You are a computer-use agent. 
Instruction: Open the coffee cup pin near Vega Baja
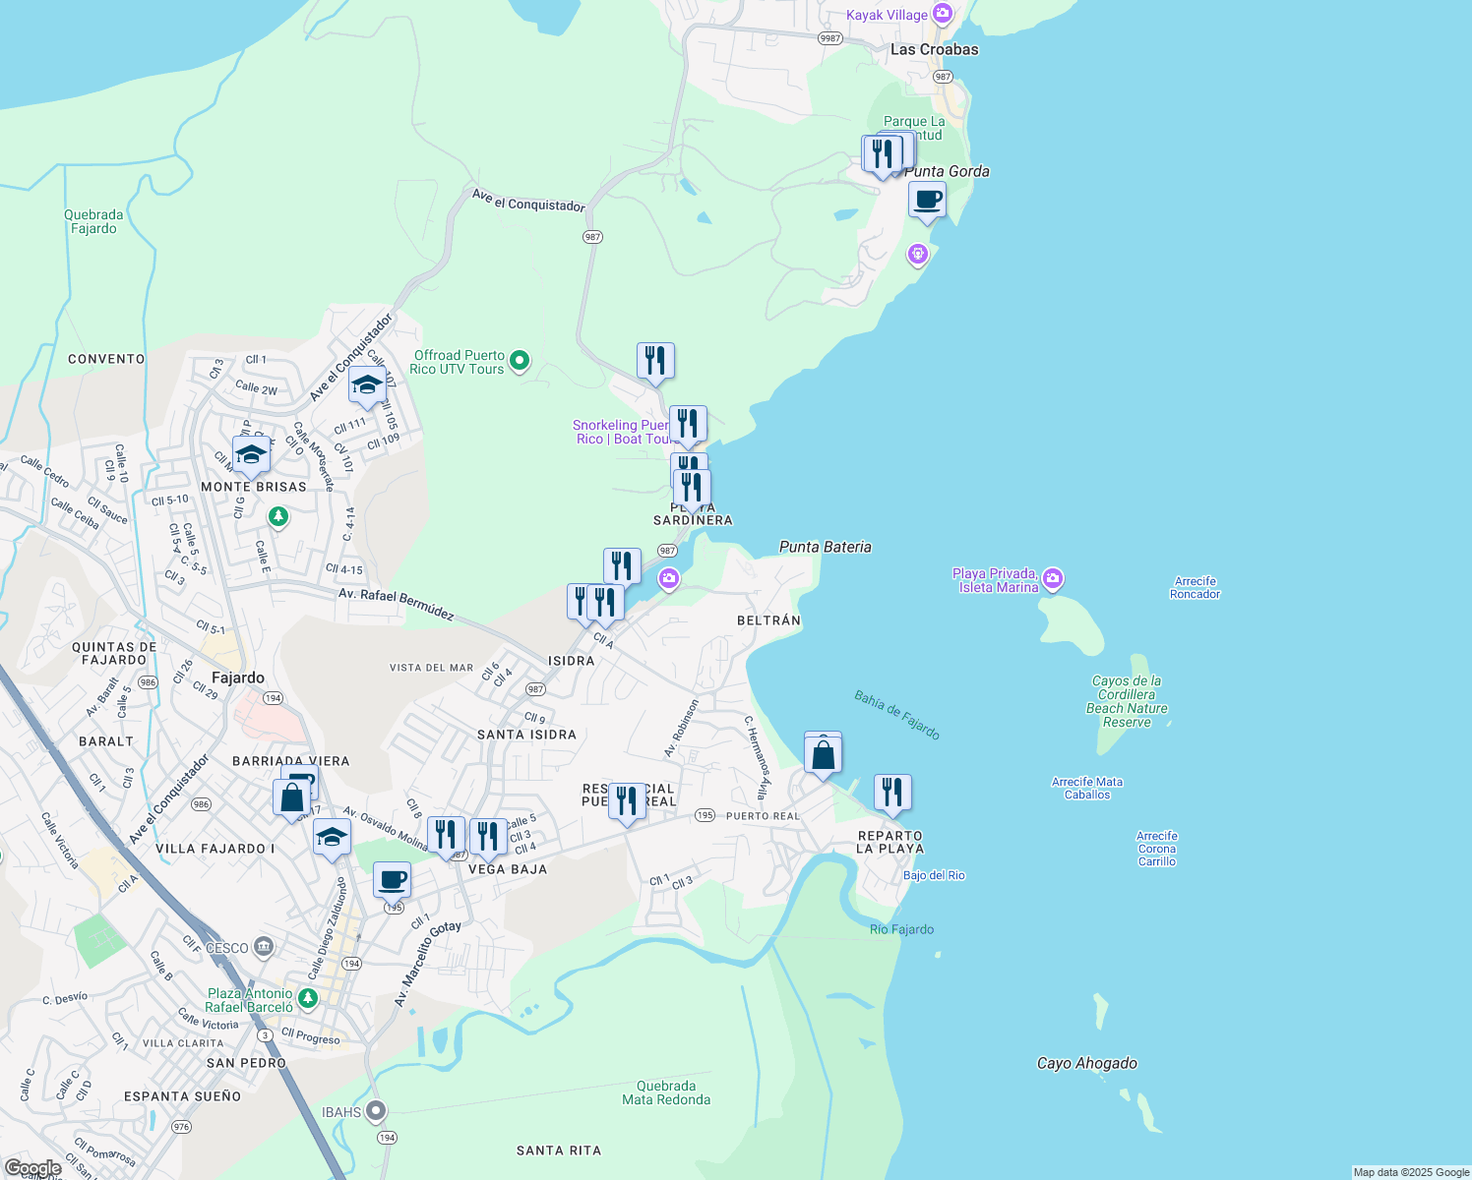click(x=391, y=877)
